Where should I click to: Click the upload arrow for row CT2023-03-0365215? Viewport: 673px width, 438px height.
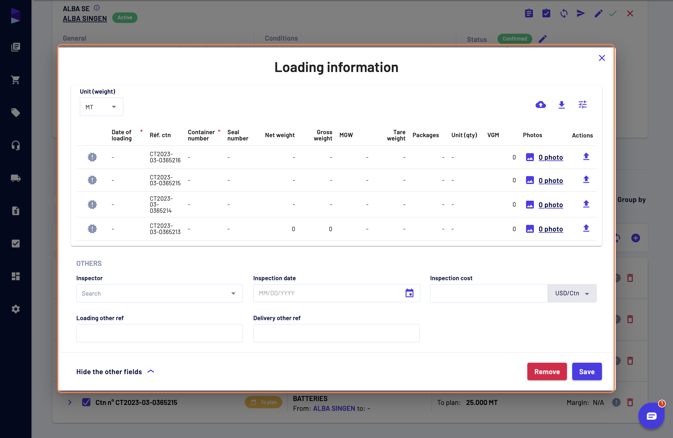pos(586,179)
